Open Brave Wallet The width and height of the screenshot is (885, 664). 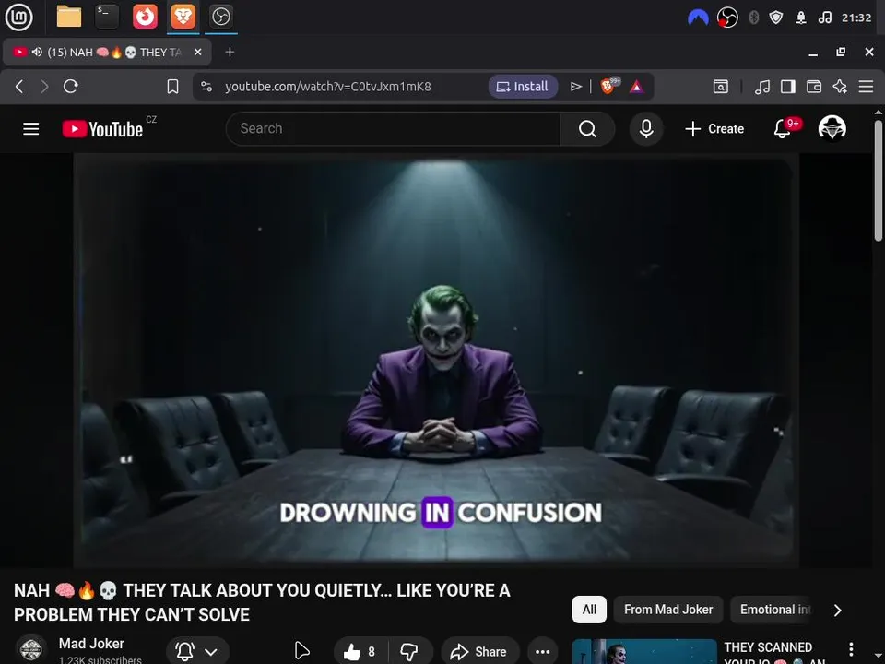click(814, 87)
